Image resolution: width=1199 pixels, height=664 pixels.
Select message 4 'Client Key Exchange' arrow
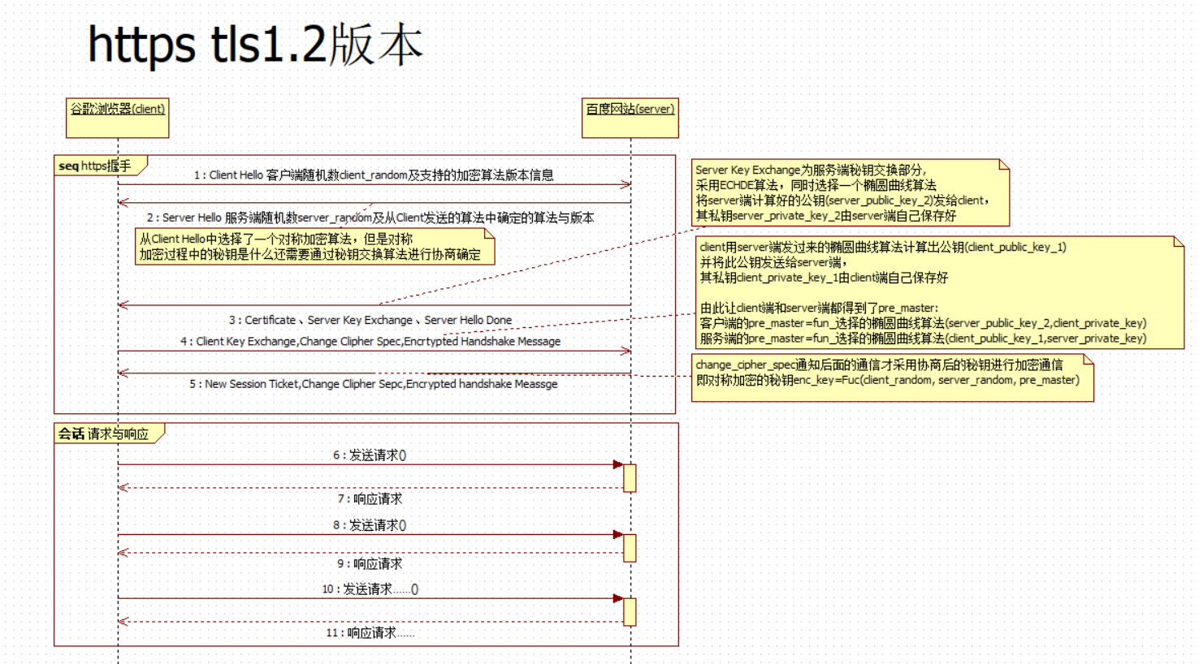pos(374,352)
